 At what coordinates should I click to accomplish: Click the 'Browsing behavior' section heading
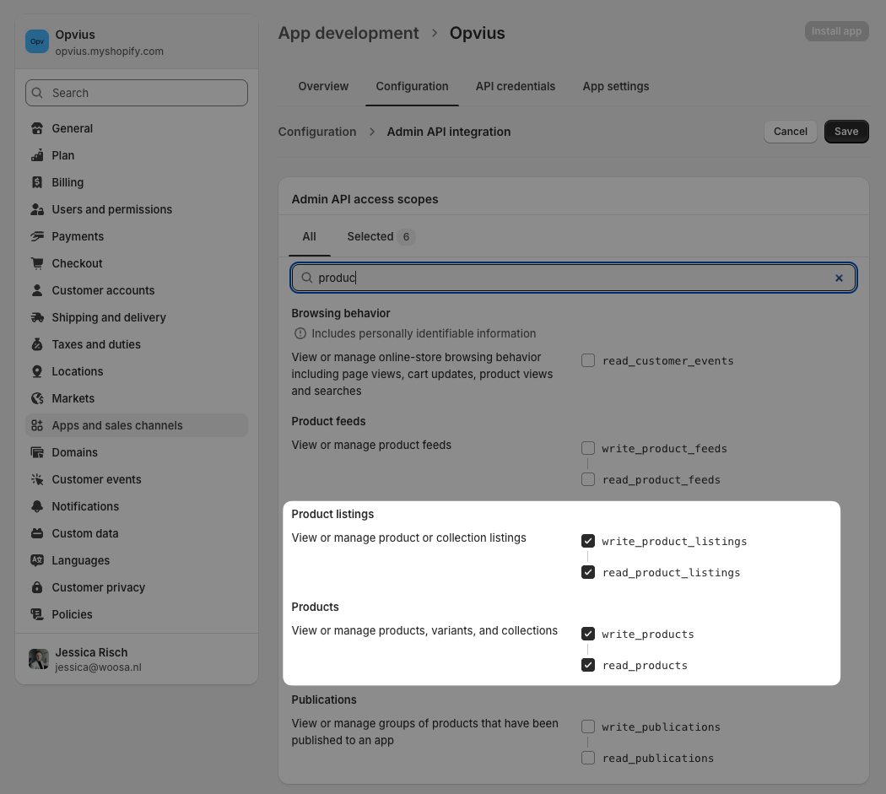pyautogui.click(x=341, y=313)
